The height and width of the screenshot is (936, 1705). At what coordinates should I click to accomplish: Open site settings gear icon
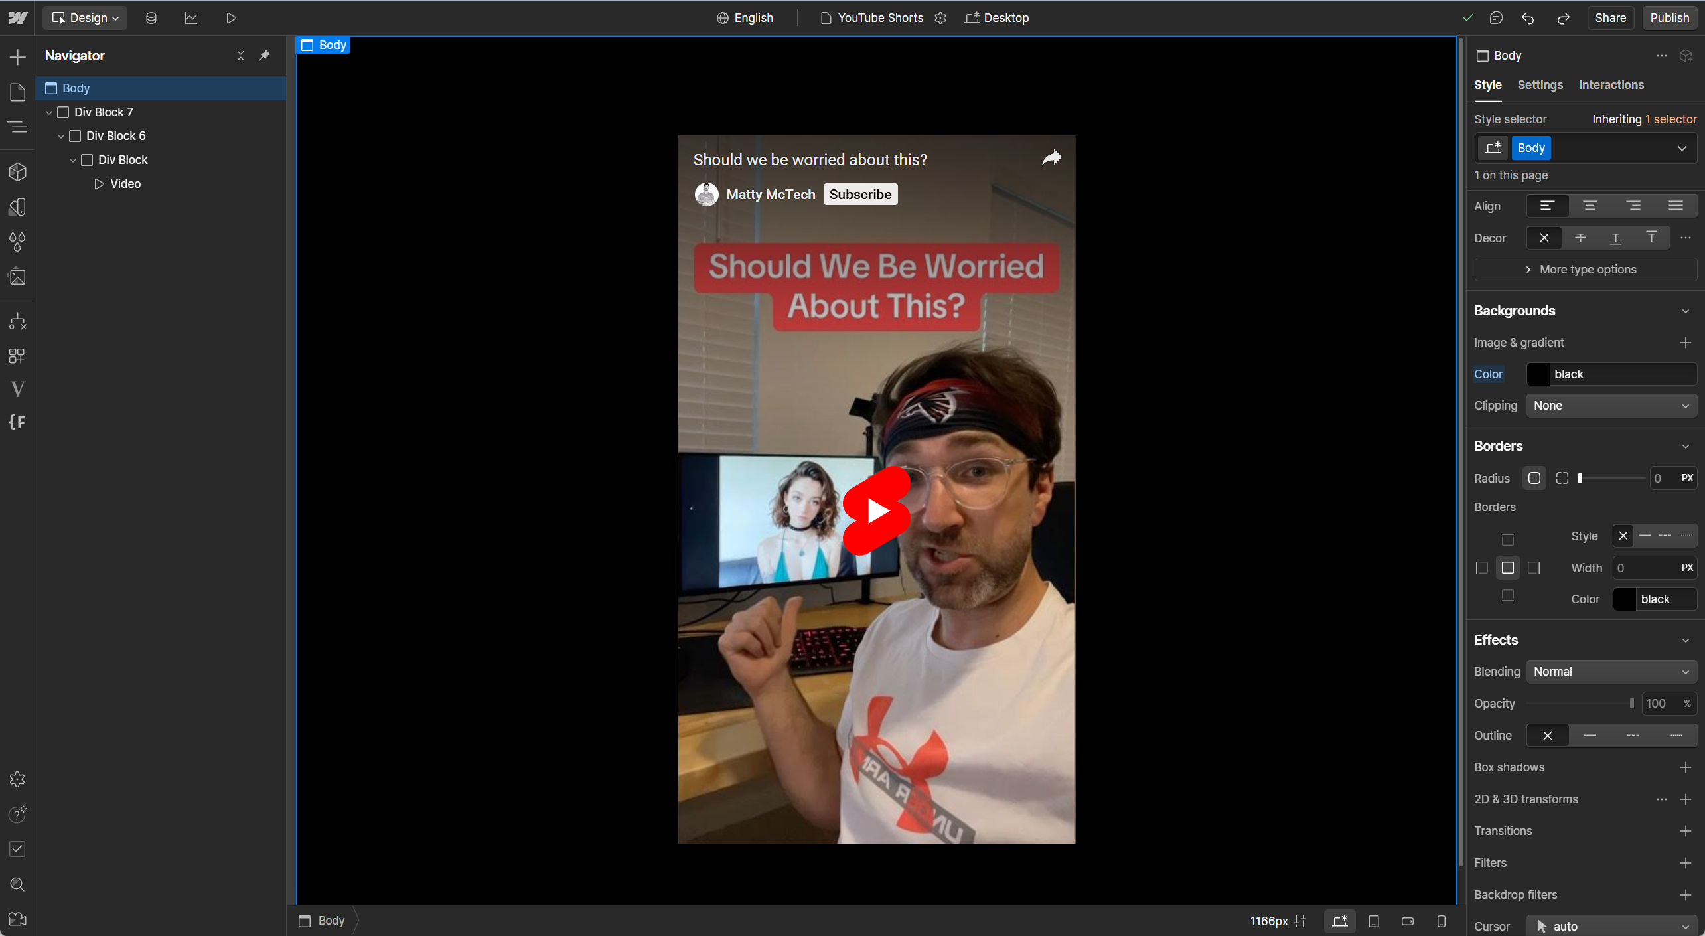tap(18, 779)
